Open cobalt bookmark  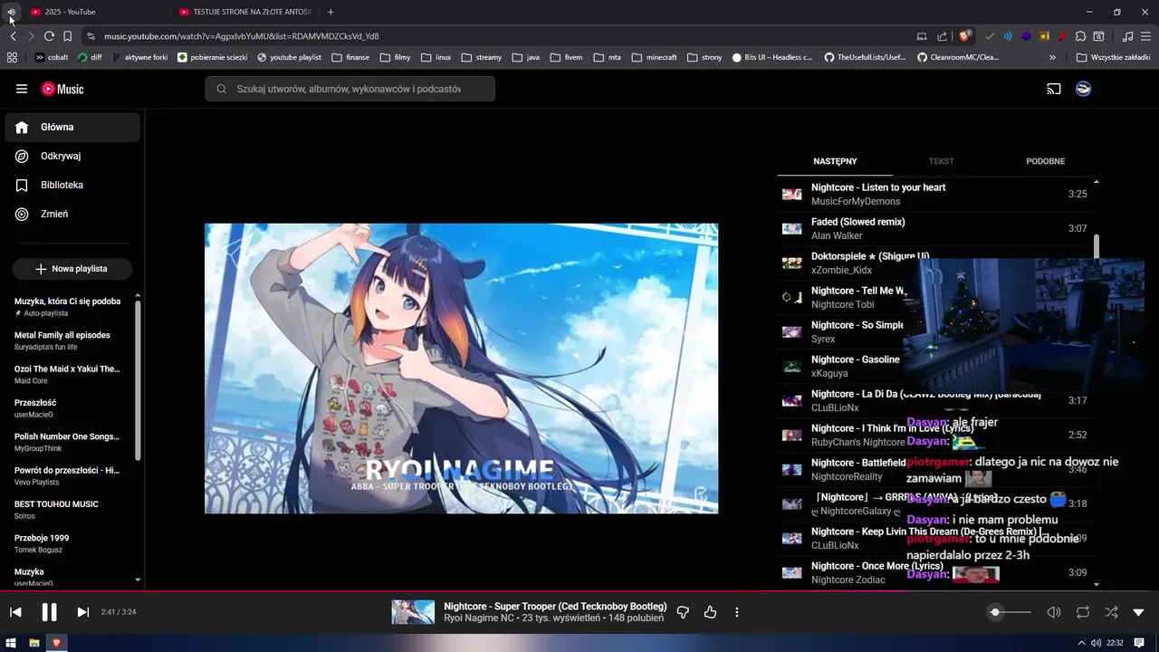click(x=52, y=57)
